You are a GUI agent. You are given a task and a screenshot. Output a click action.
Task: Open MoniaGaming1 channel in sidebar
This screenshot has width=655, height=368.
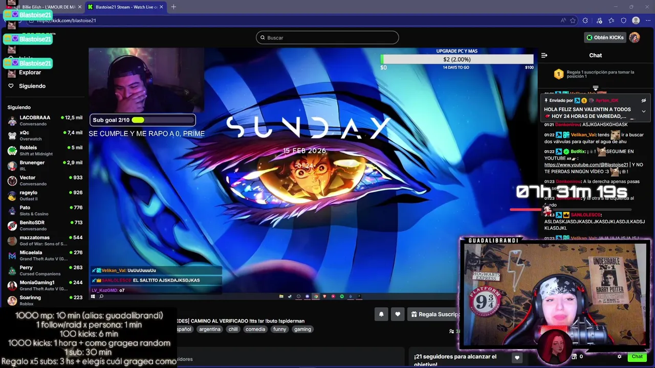[45, 285]
